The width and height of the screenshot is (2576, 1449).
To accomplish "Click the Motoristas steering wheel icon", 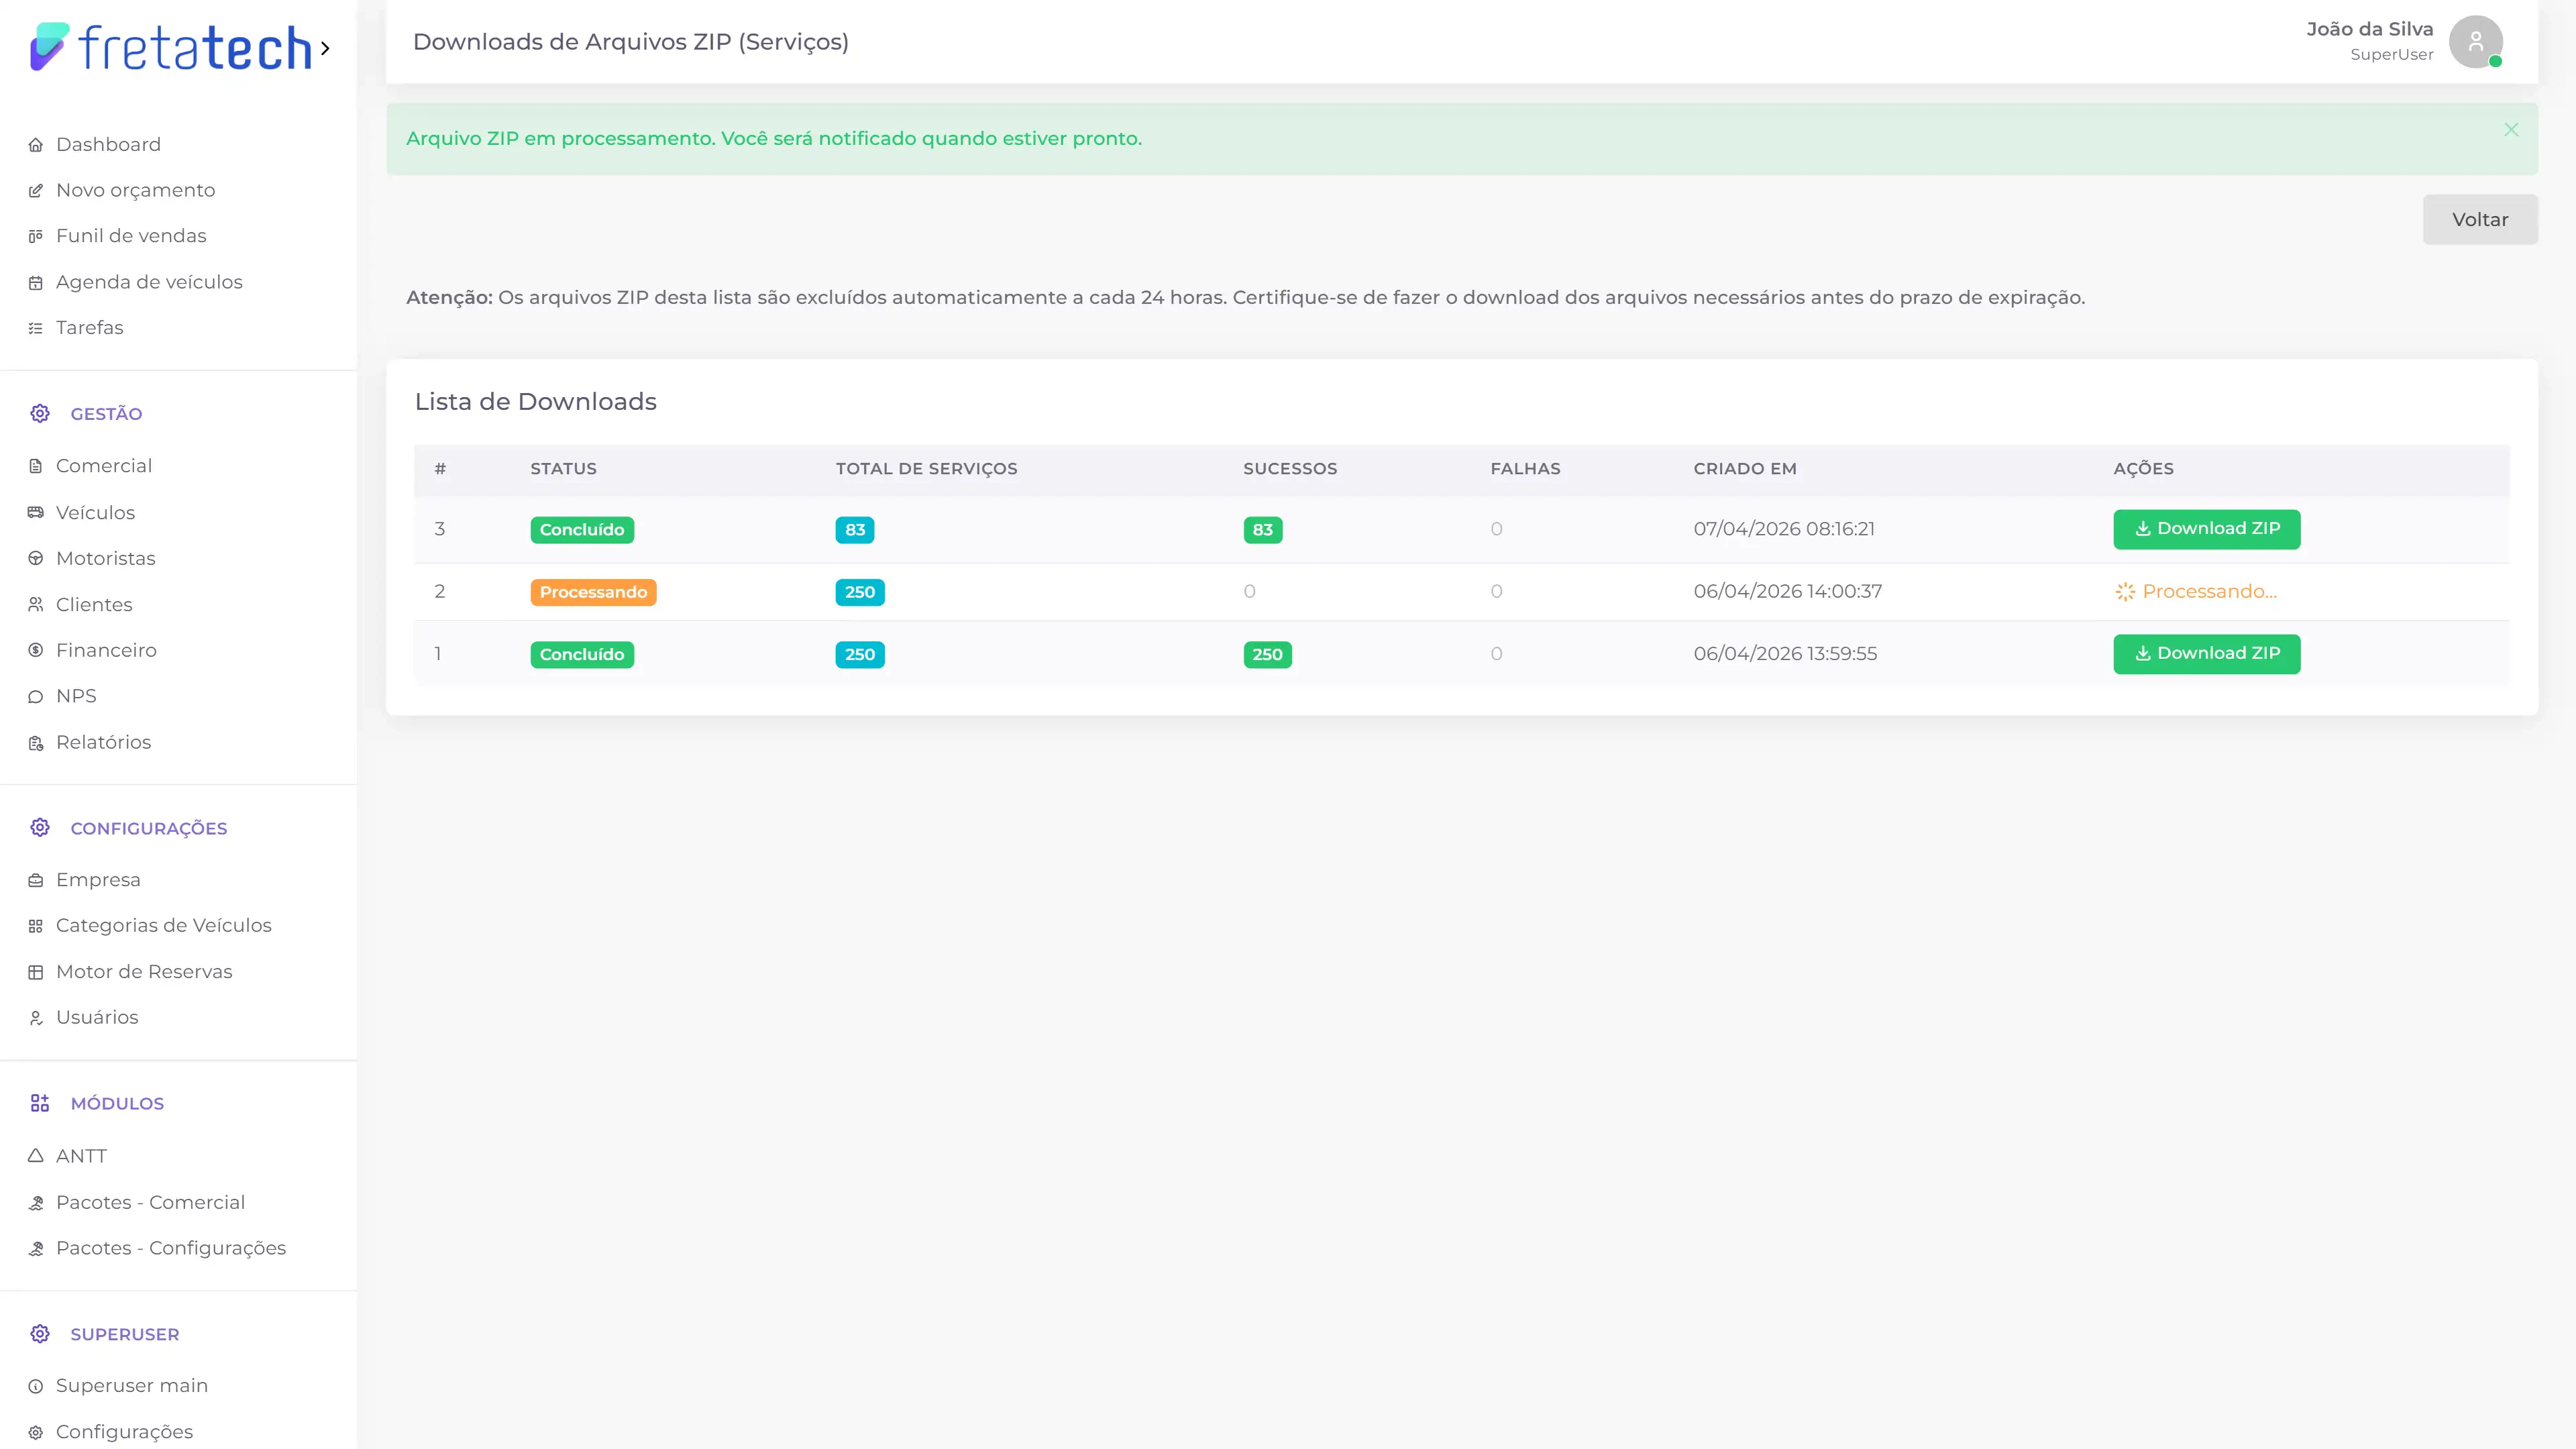I will 36,558.
